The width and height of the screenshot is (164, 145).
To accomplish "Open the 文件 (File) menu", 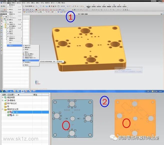I will click(4, 3).
